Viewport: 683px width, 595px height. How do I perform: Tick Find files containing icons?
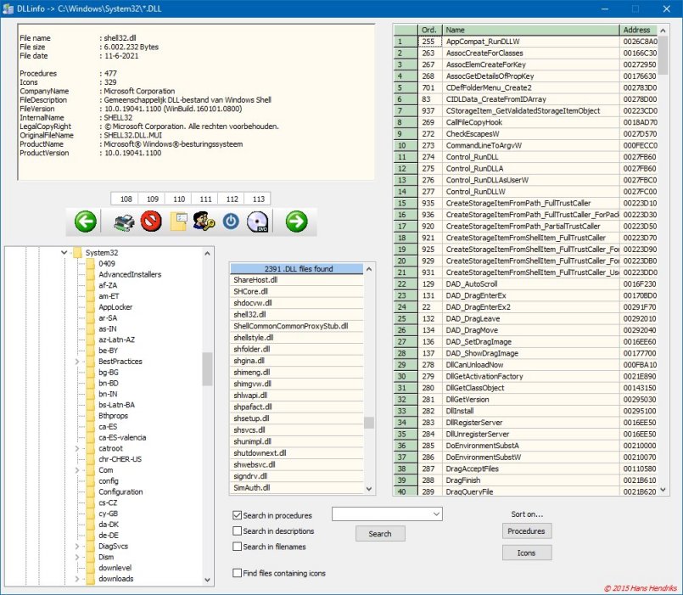[237, 573]
